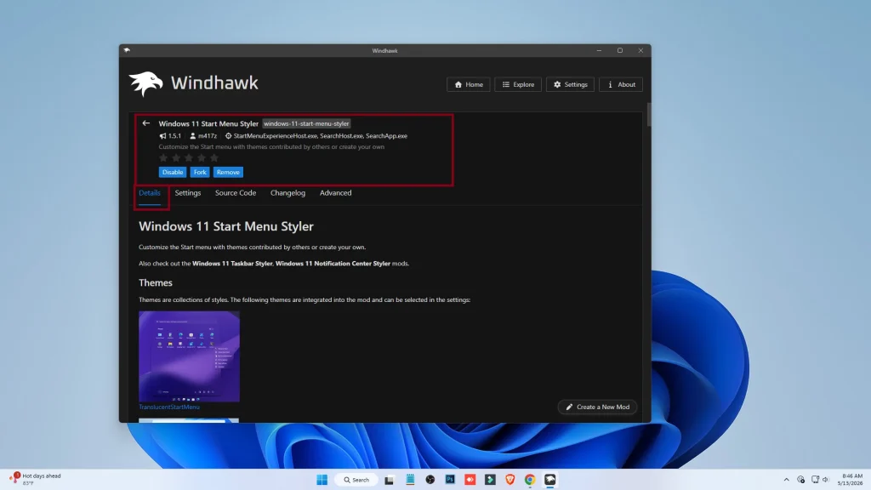Select the Windhawk taskbar icon

(x=550, y=480)
